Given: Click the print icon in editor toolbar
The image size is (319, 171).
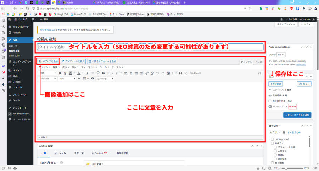Looking at the screenshot, I should pyautogui.click(x=93, y=79).
